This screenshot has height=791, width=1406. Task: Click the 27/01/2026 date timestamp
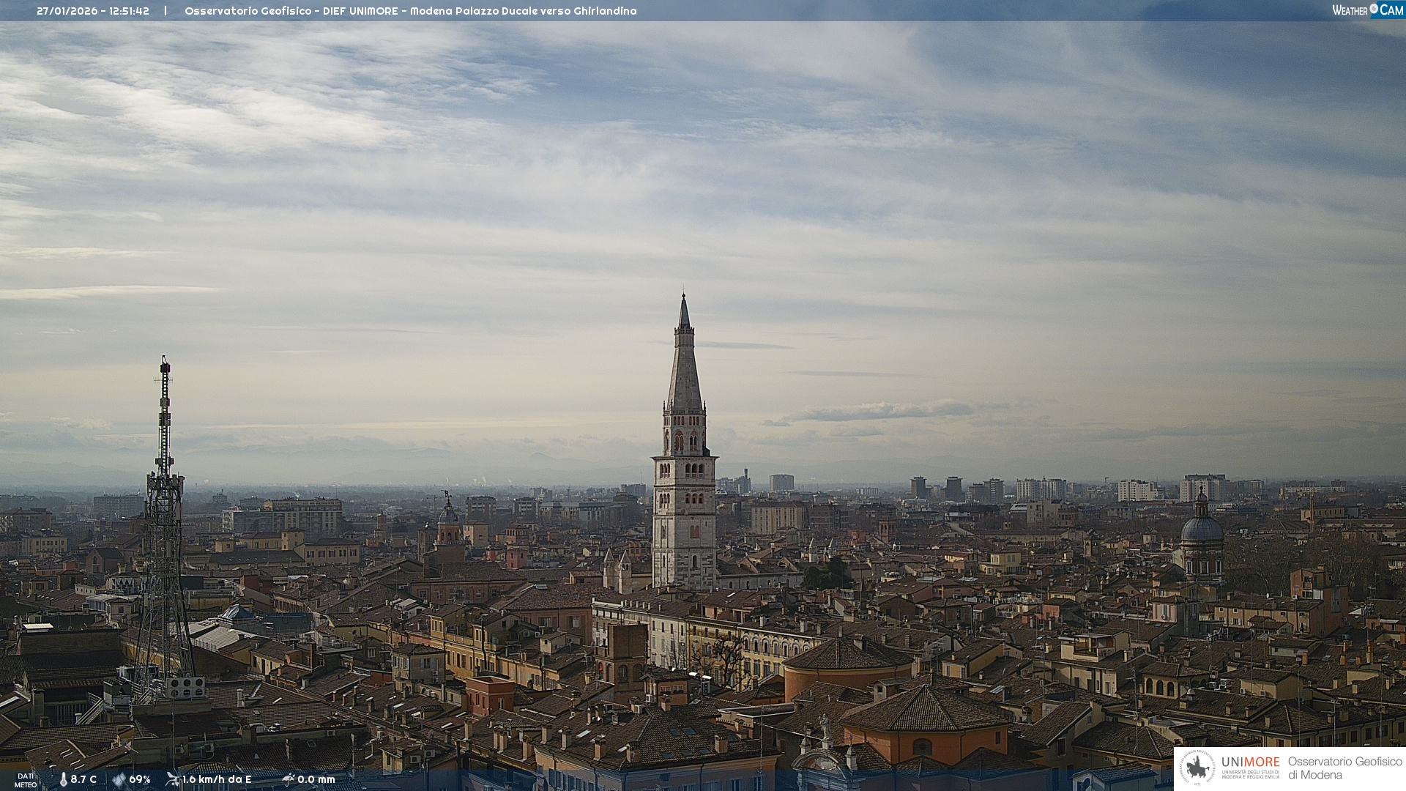(67, 11)
